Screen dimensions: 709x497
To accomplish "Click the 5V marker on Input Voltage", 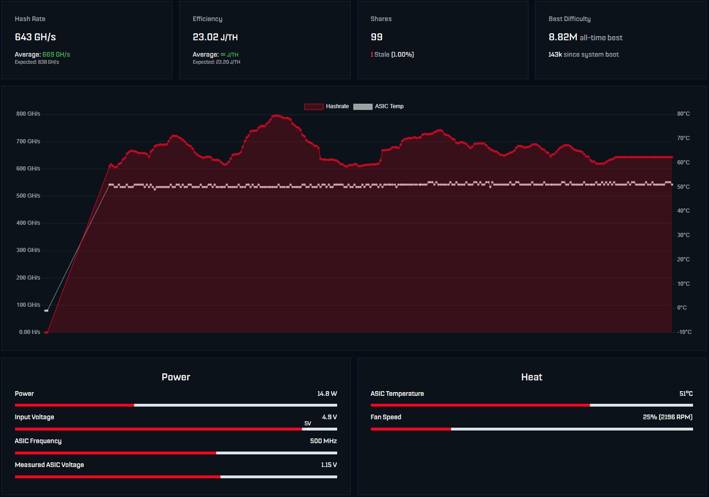I will tap(308, 423).
